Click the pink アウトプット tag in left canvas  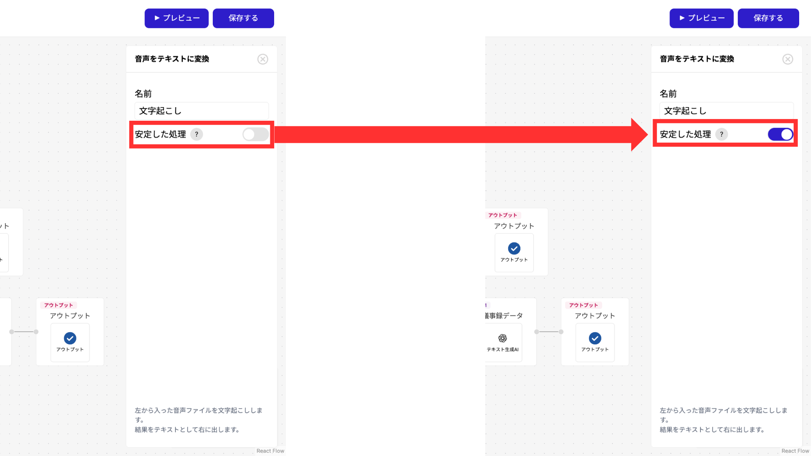[59, 305]
